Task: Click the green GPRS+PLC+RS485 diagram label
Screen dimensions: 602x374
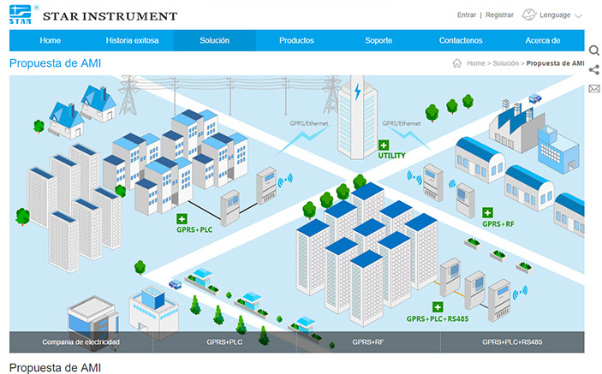Action: coord(438,318)
